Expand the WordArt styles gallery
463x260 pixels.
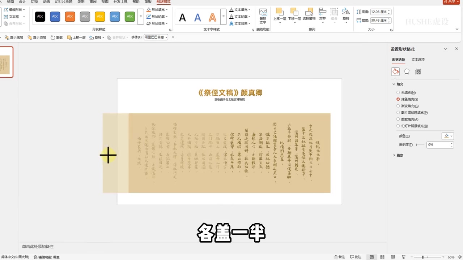224,17
